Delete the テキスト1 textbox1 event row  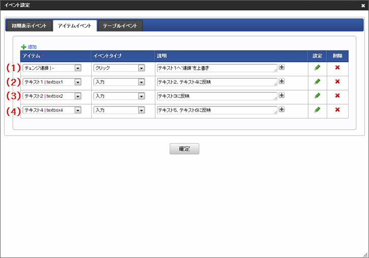(x=337, y=81)
